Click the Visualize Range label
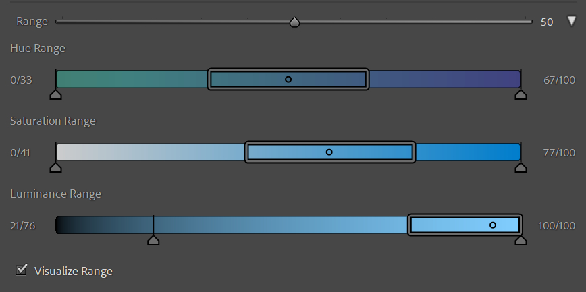This screenshot has width=586, height=292. (73, 272)
